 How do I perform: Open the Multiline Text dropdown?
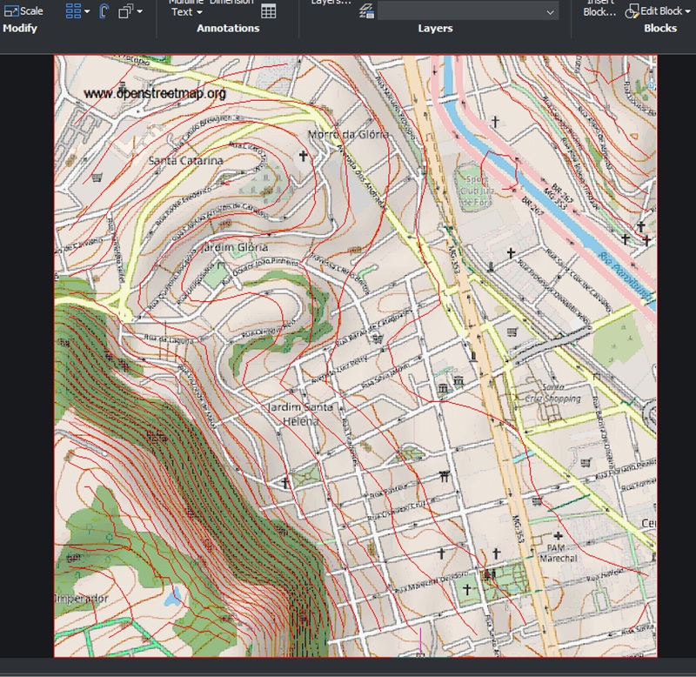coord(186,11)
